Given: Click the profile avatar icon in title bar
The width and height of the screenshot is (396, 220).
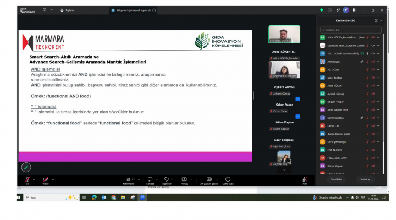Looking at the screenshot, I should pos(346,10).
